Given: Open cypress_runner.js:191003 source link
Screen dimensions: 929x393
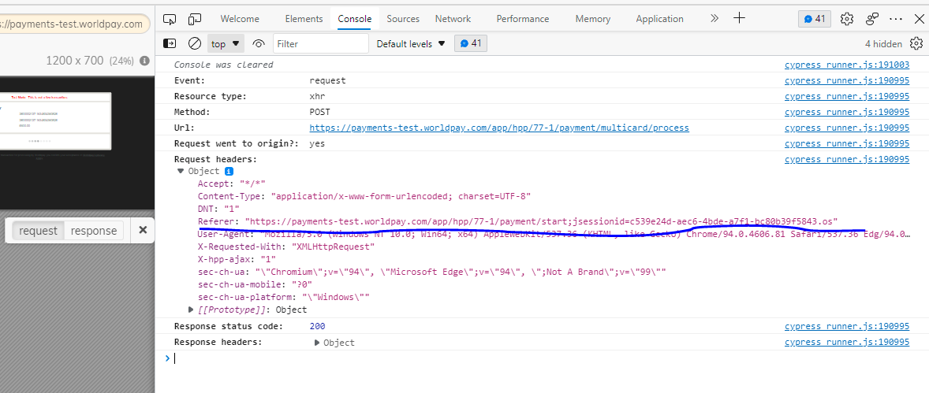Looking at the screenshot, I should tap(847, 65).
